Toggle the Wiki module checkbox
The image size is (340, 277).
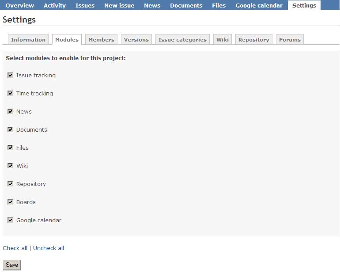coord(10,166)
